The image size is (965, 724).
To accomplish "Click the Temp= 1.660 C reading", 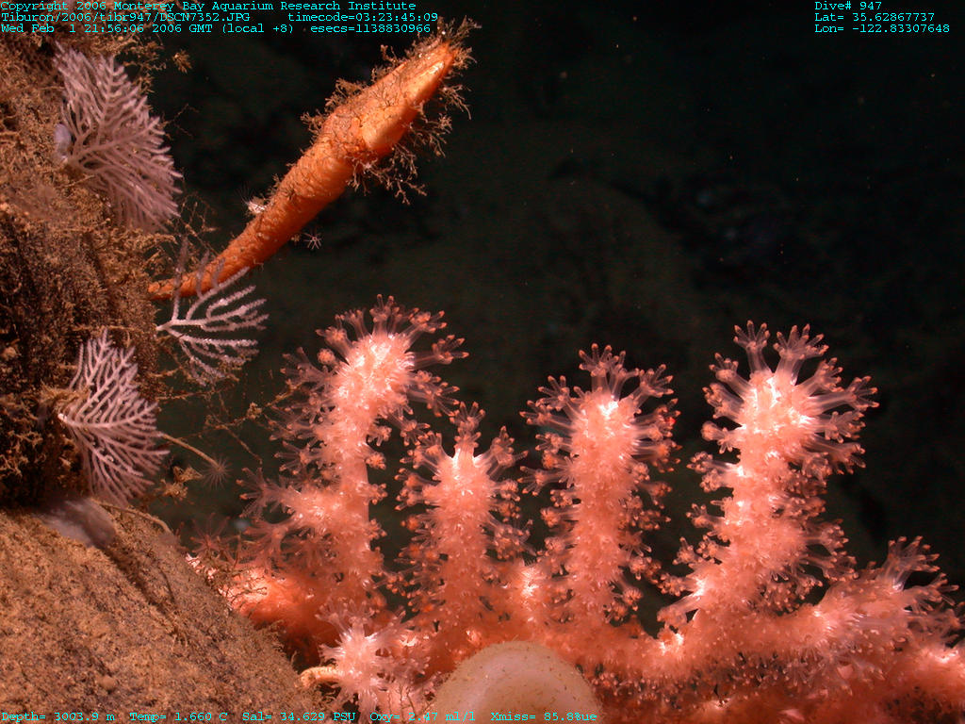I will click(x=178, y=716).
